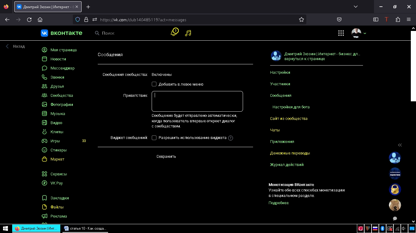Screen dimensions: 416x233
Task: Open community title link Дмитрий Зюзин
Action: [322, 54]
